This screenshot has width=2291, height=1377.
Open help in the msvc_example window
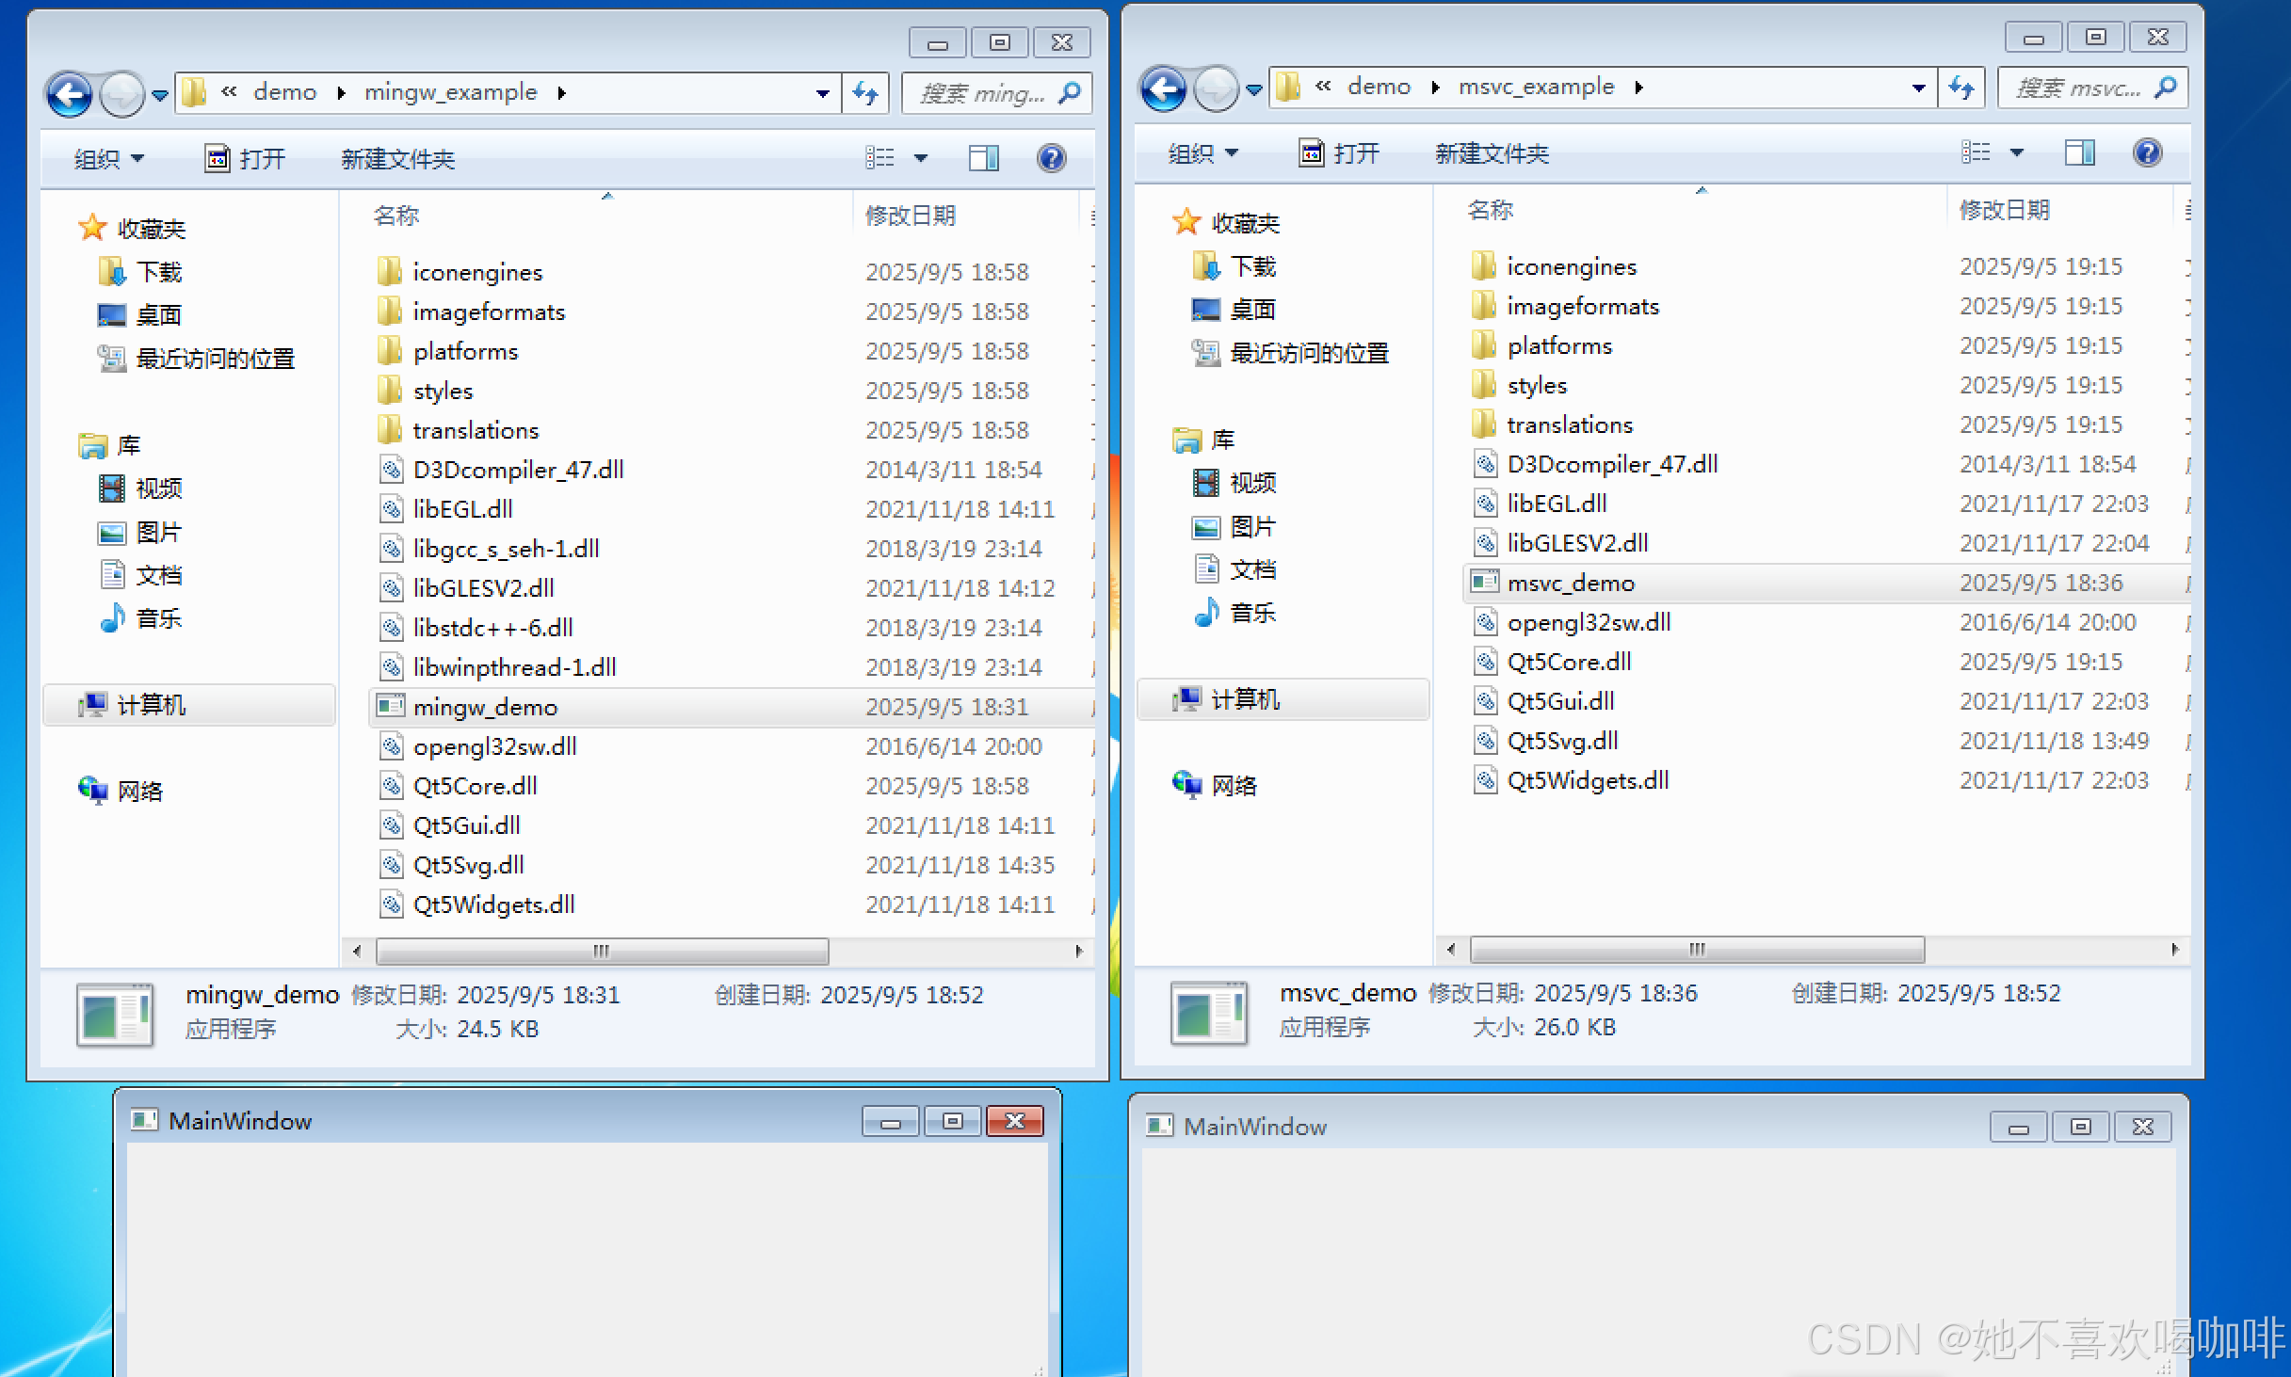(2147, 152)
